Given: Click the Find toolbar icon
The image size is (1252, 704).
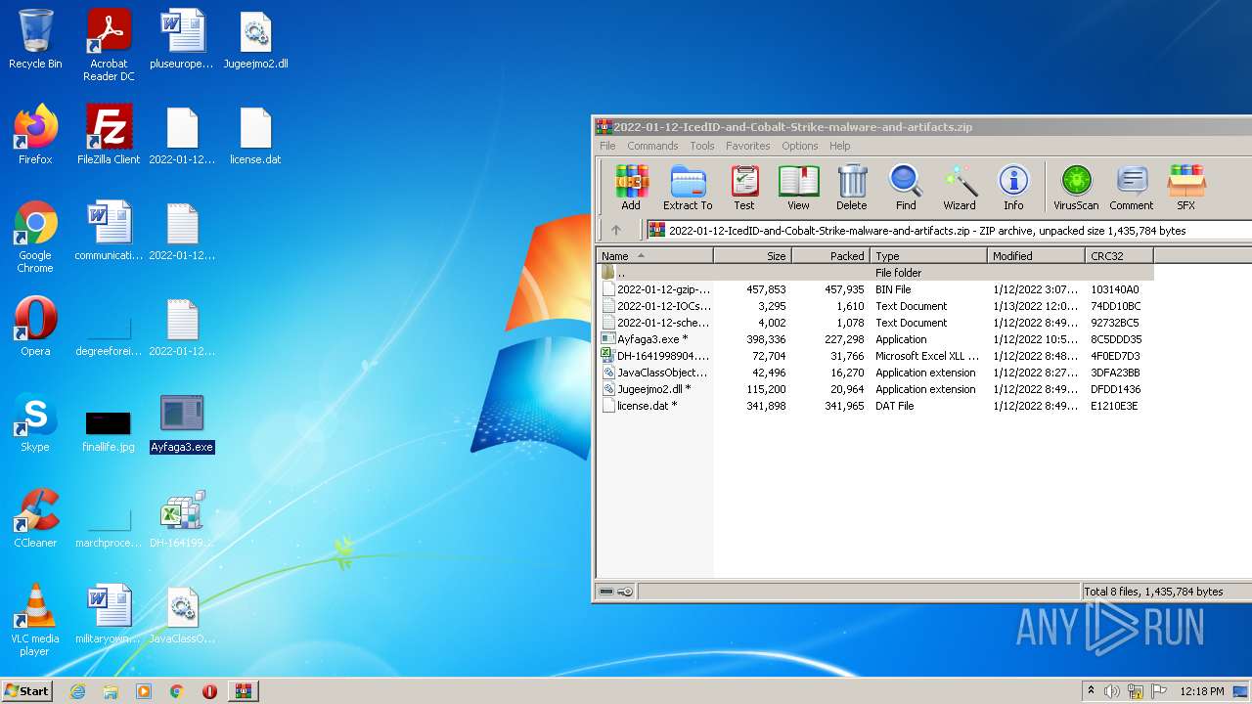Looking at the screenshot, I should click(x=906, y=187).
